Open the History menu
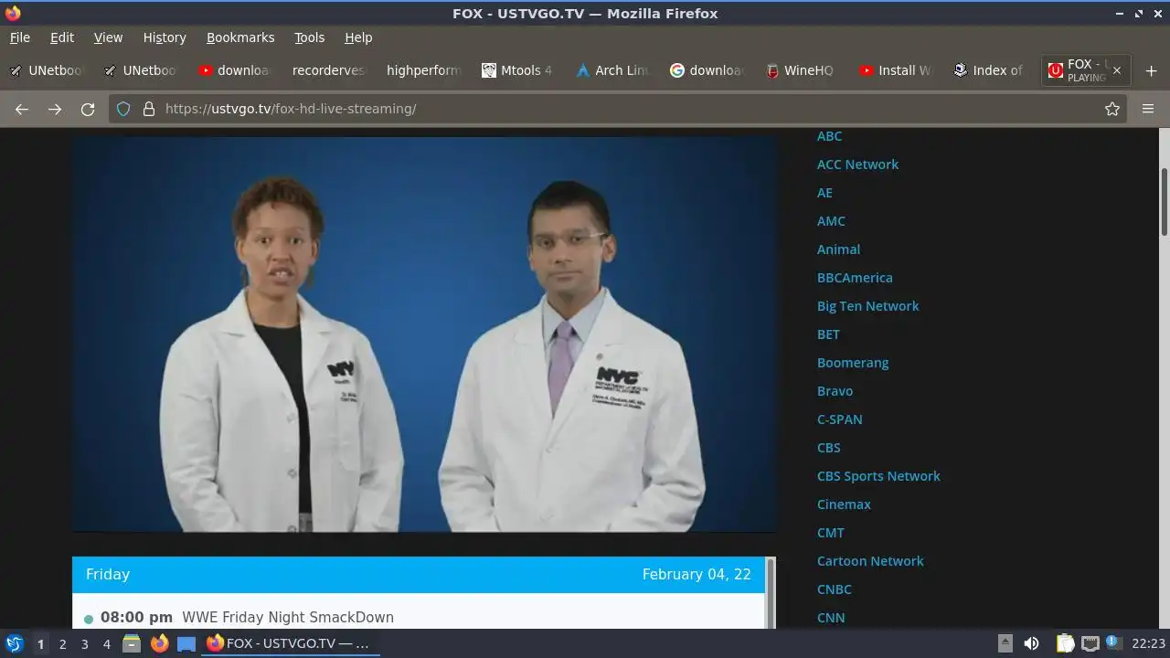 pos(165,37)
